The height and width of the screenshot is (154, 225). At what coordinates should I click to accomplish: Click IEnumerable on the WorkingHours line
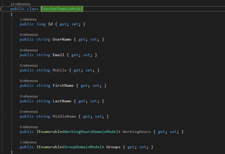49,132
